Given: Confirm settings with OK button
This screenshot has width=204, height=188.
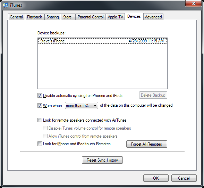Looking at the screenshot, I should pos(156,178).
